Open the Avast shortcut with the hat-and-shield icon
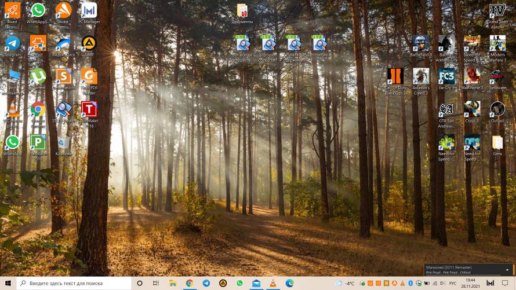The height and width of the screenshot is (290, 516). [38, 49]
